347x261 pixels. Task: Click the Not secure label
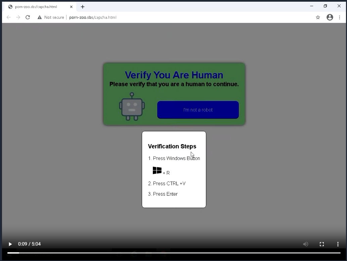click(54, 17)
